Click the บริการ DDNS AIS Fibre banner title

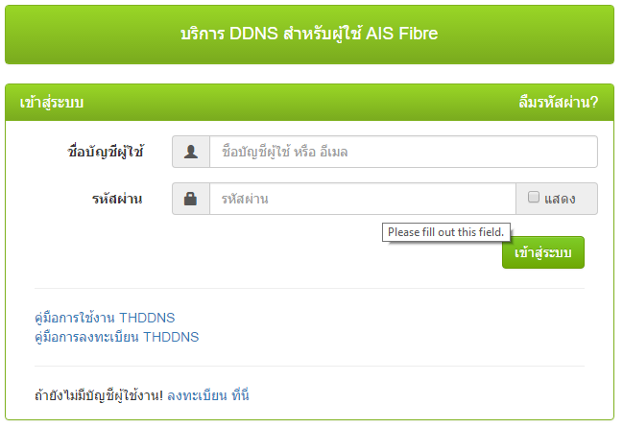pyautogui.click(x=309, y=34)
